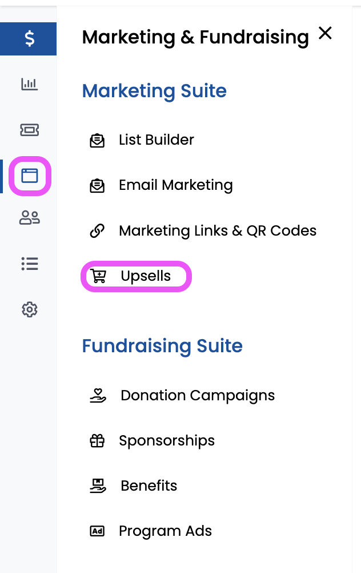
Task: Click the Marketing Suite heading
Action: click(154, 91)
